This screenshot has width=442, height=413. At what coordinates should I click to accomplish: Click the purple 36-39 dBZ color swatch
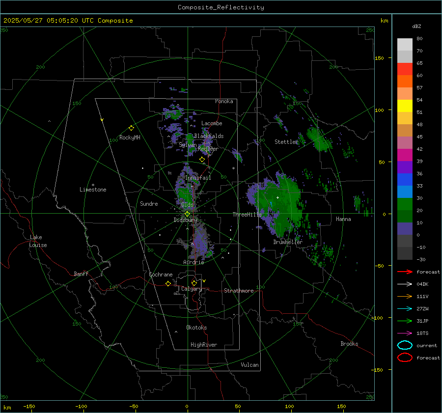coord(405,167)
